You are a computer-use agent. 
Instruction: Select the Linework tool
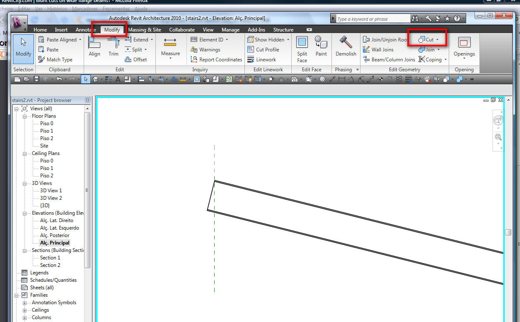261,60
